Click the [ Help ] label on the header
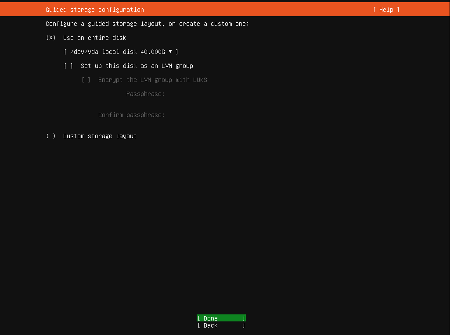 pos(385,9)
